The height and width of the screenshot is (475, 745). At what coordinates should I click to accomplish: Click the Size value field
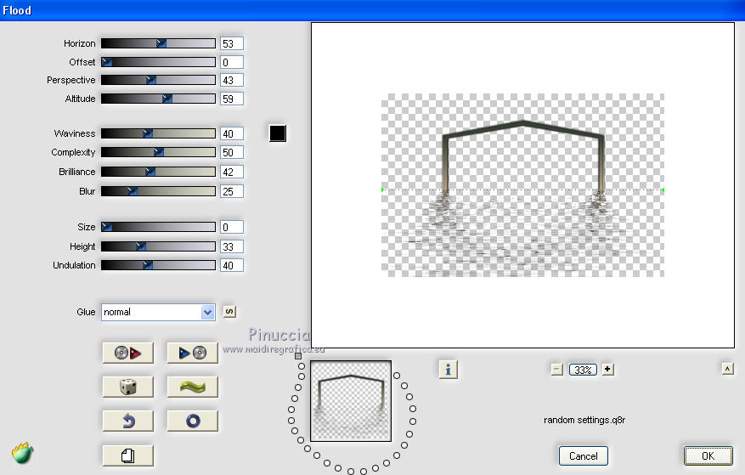click(232, 227)
